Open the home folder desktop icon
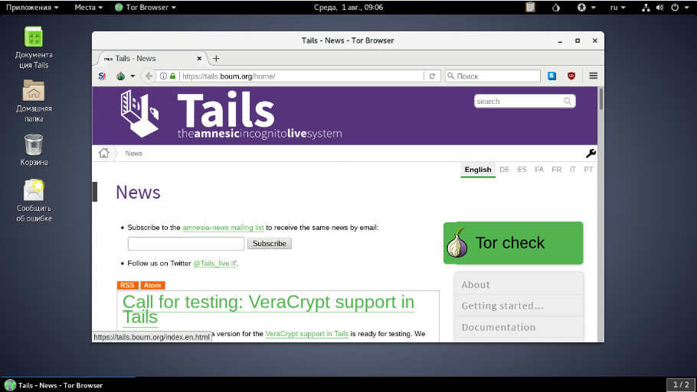Image resolution: width=697 pixels, height=392 pixels. point(34,101)
